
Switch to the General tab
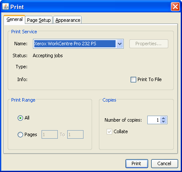tap(15, 19)
